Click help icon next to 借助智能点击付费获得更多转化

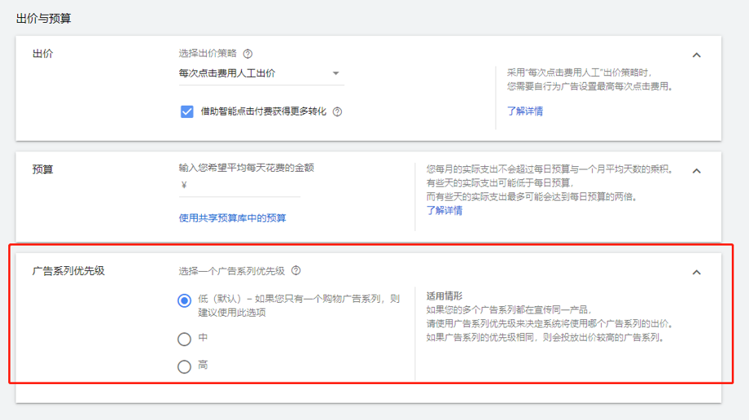tap(337, 112)
